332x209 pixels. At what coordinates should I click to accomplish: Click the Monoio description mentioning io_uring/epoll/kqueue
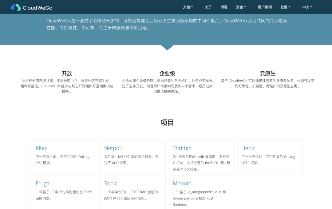[199, 198]
